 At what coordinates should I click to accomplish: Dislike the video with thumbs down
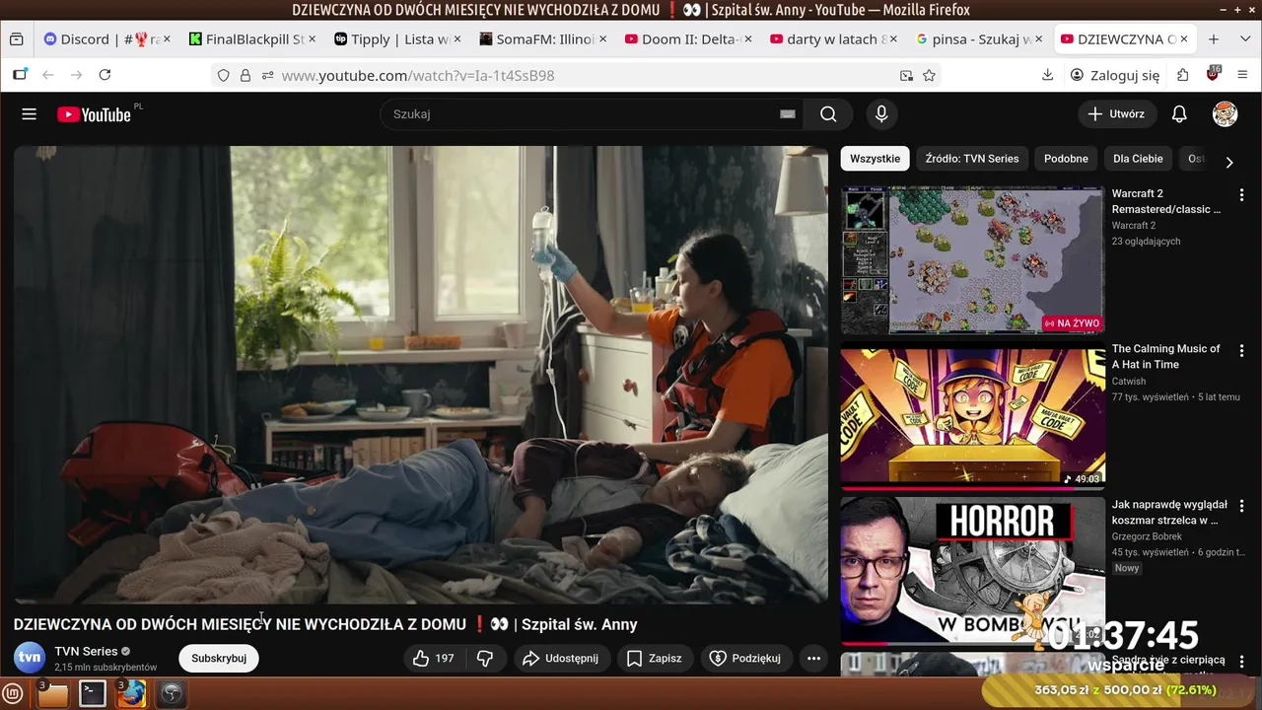pyautogui.click(x=485, y=658)
